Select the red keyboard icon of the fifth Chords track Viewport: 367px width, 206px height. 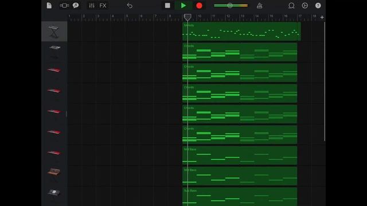[x=54, y=132]
